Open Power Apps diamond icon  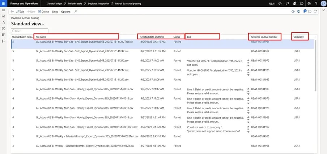coord(293,12)
